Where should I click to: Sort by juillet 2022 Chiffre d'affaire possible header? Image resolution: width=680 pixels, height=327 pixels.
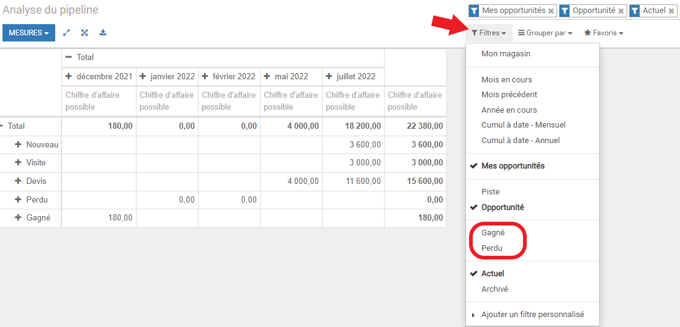click(354, 101)
